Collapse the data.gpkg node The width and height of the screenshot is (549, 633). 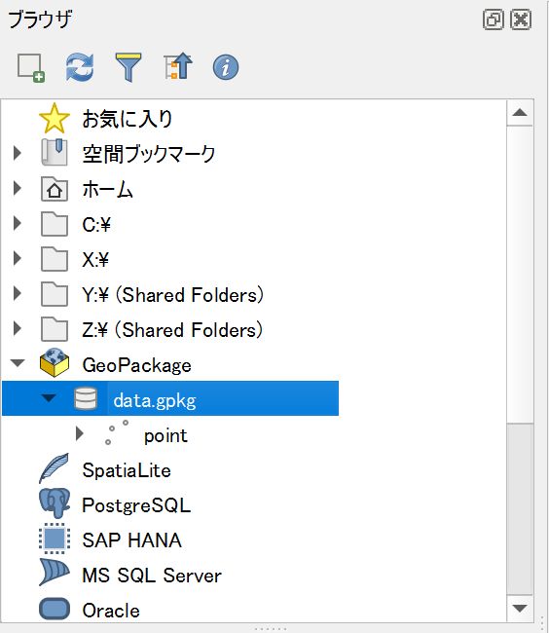tap(49, 398)
